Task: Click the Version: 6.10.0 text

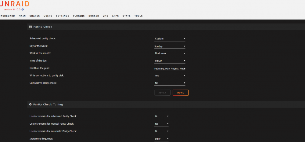Action: [x=12, y=9]
